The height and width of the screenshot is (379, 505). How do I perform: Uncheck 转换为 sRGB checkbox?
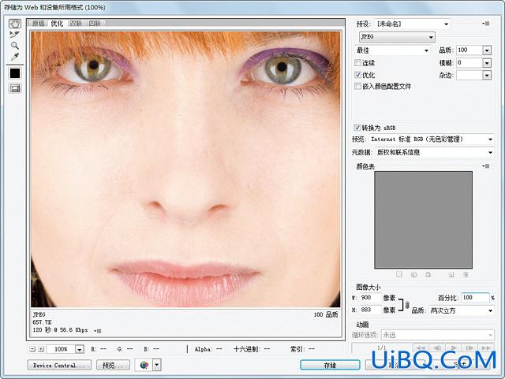coord(357,128)
